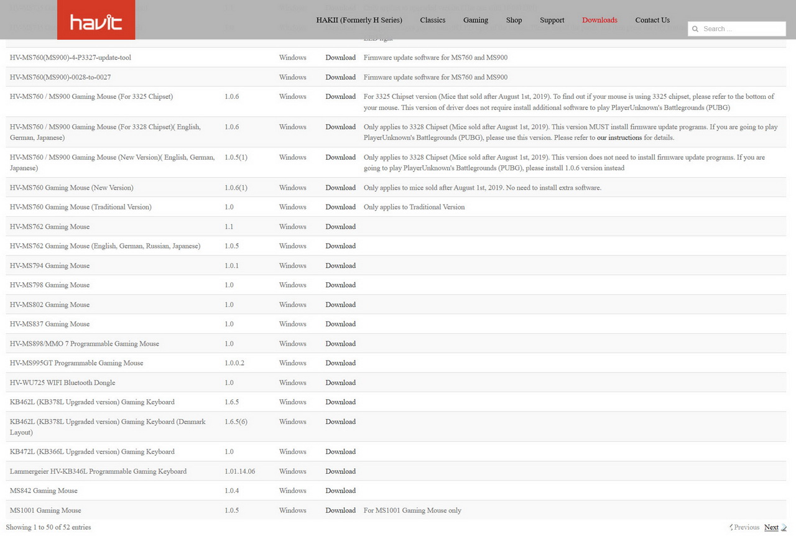
Task: Click the Havit logo
Action: 96,20
